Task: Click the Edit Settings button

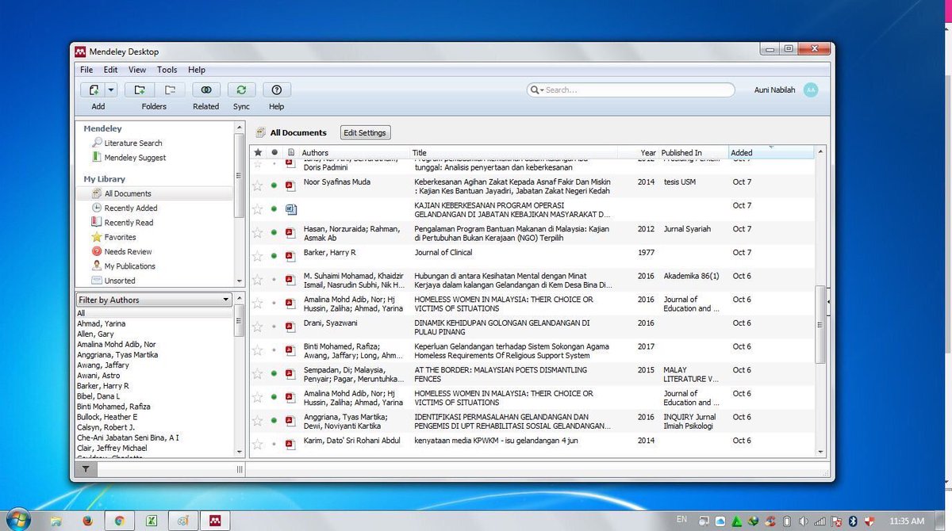Action: 365,133
